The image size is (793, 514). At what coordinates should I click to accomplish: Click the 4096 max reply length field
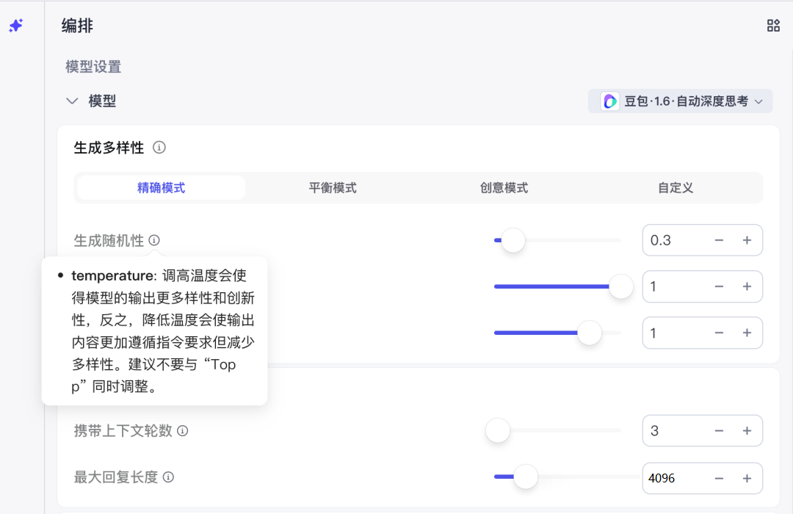click(x=672, y=478)
